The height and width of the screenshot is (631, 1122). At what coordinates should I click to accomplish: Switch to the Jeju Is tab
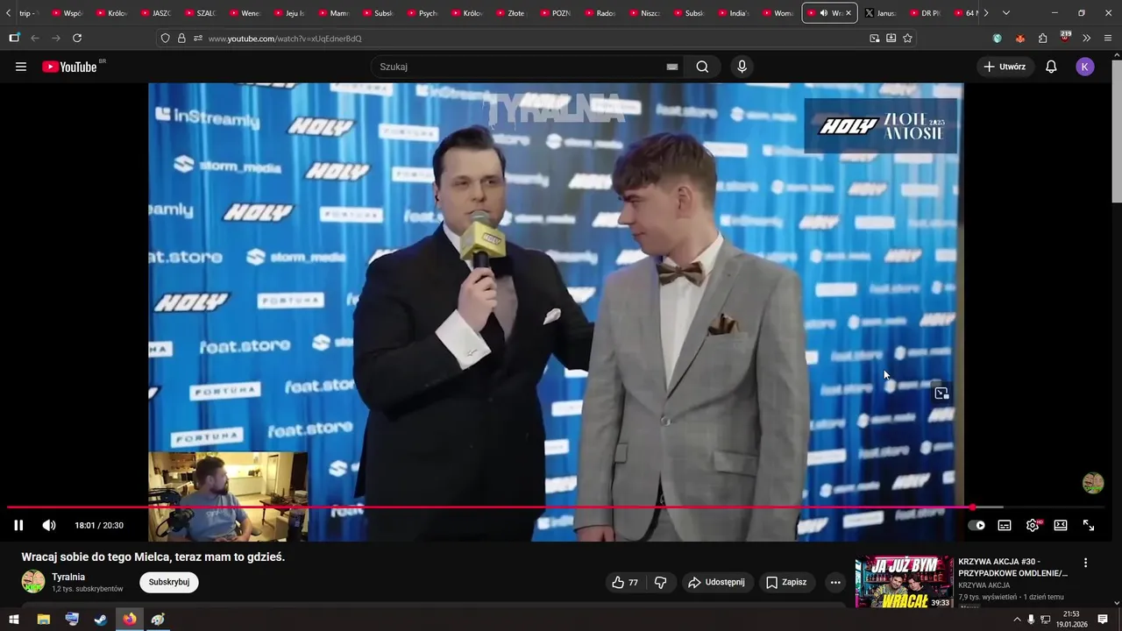289,13
